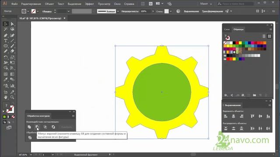The height and width of the screenshot is (157, 280).
Task: Set fill to None in toolbar
Action: 13,117
